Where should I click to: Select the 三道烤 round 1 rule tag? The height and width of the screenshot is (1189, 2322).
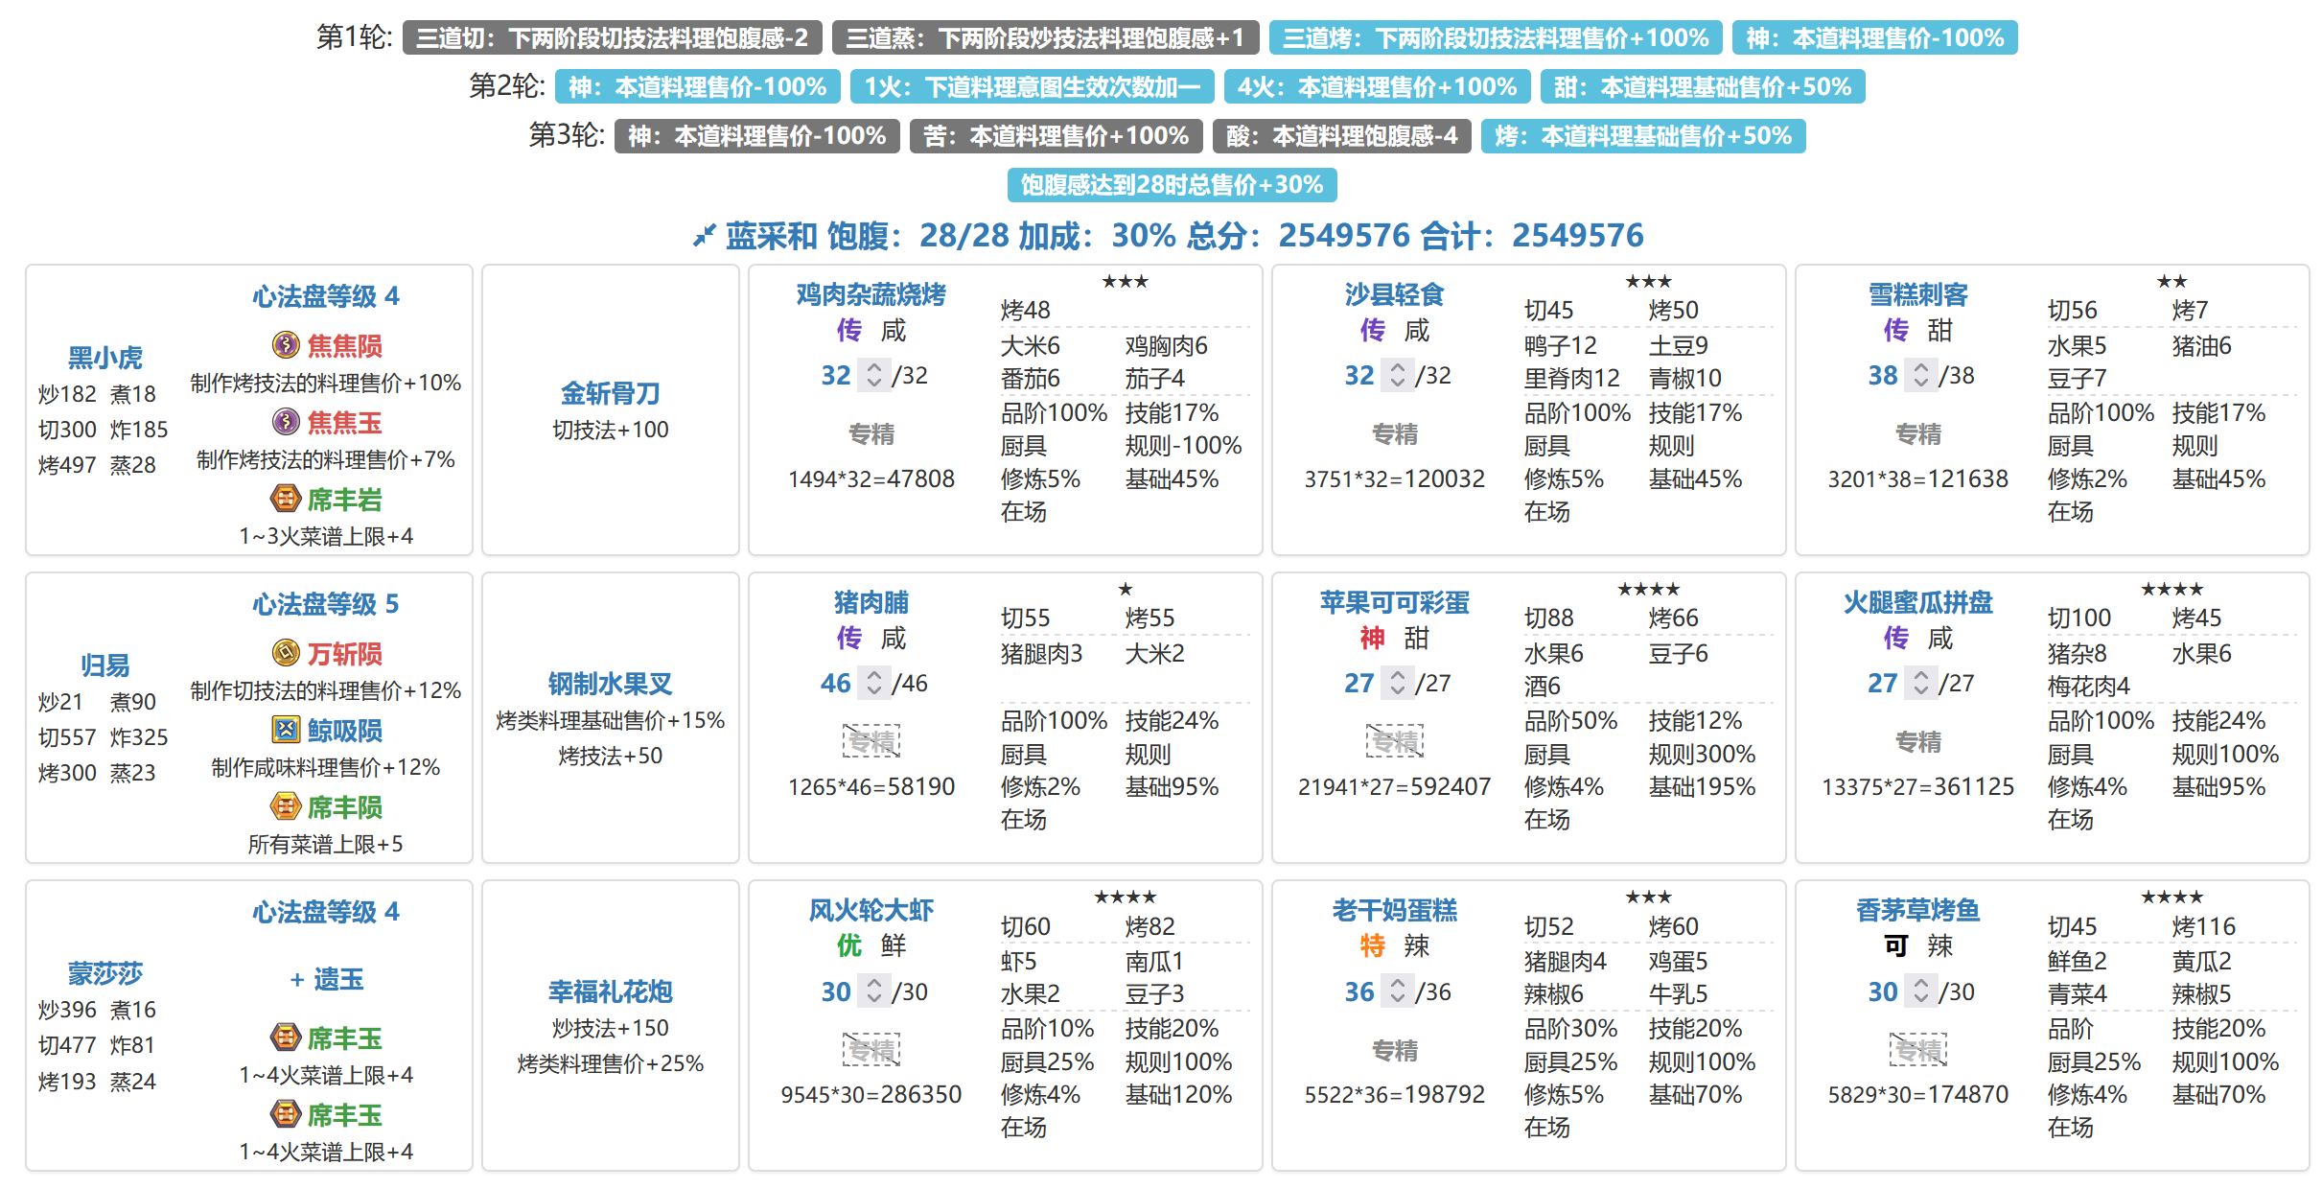1496,38
